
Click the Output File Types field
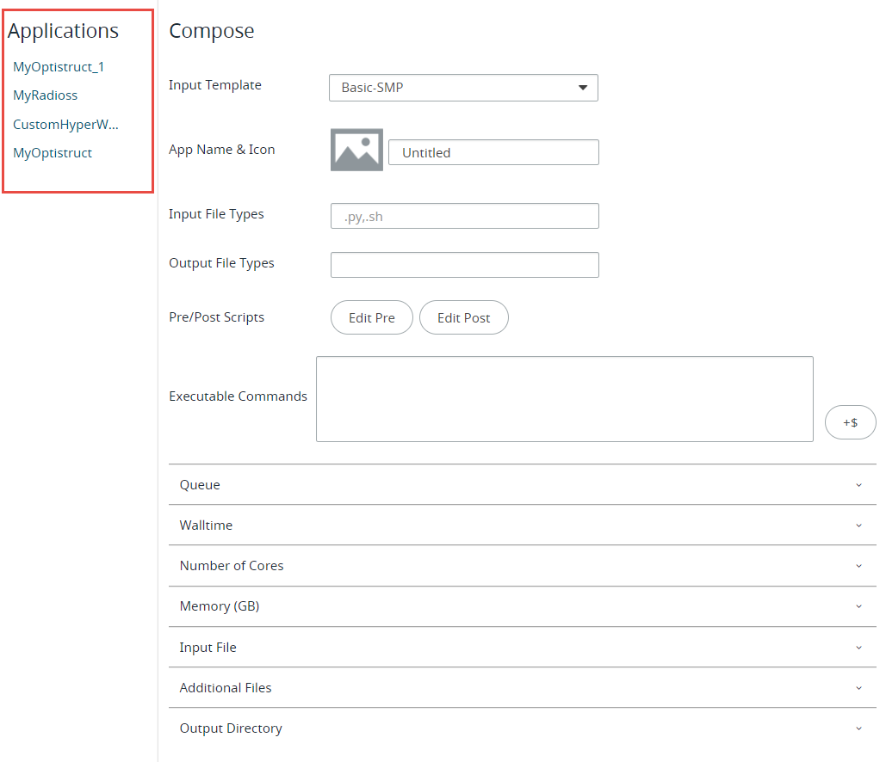[x=464, y=265]
